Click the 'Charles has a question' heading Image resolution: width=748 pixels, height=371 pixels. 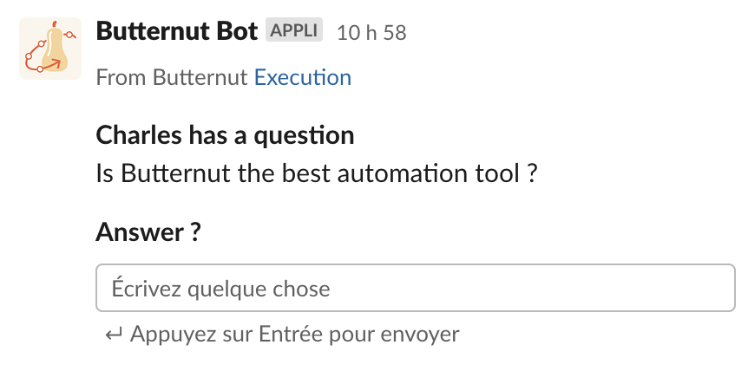pos(225,135)
